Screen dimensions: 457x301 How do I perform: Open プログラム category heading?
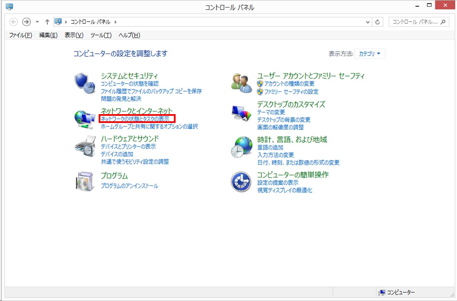114,176
